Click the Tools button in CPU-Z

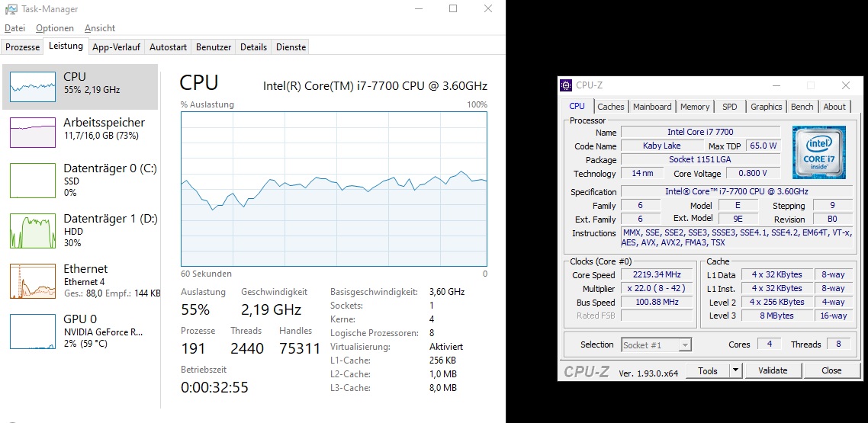tap(708, 371)
